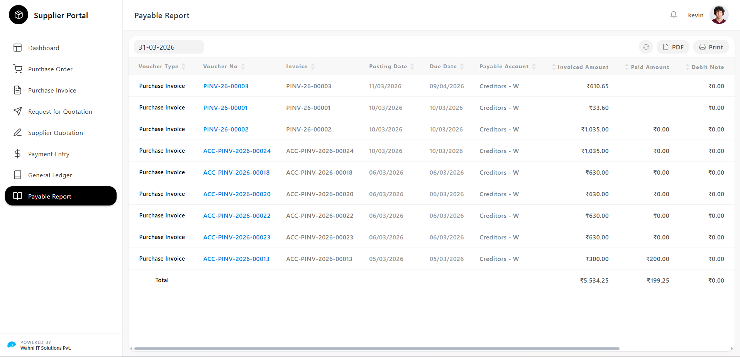Click the total paid amount ₹199.25

(x=658, y=280)
